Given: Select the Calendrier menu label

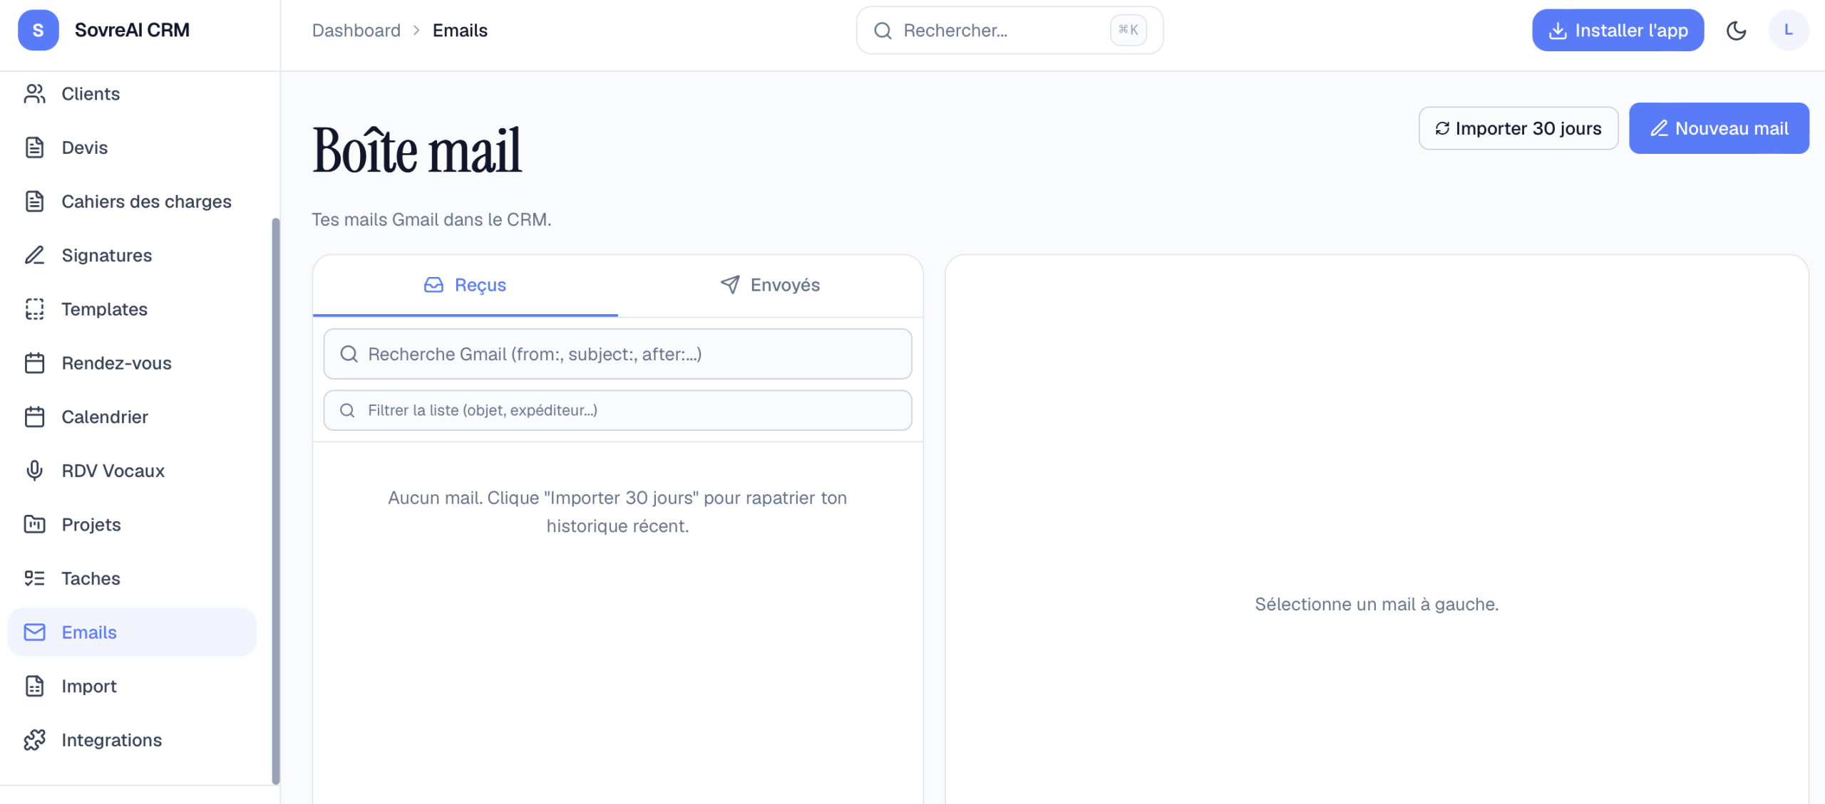Looking at the screenshot, I should pos(105,417).
